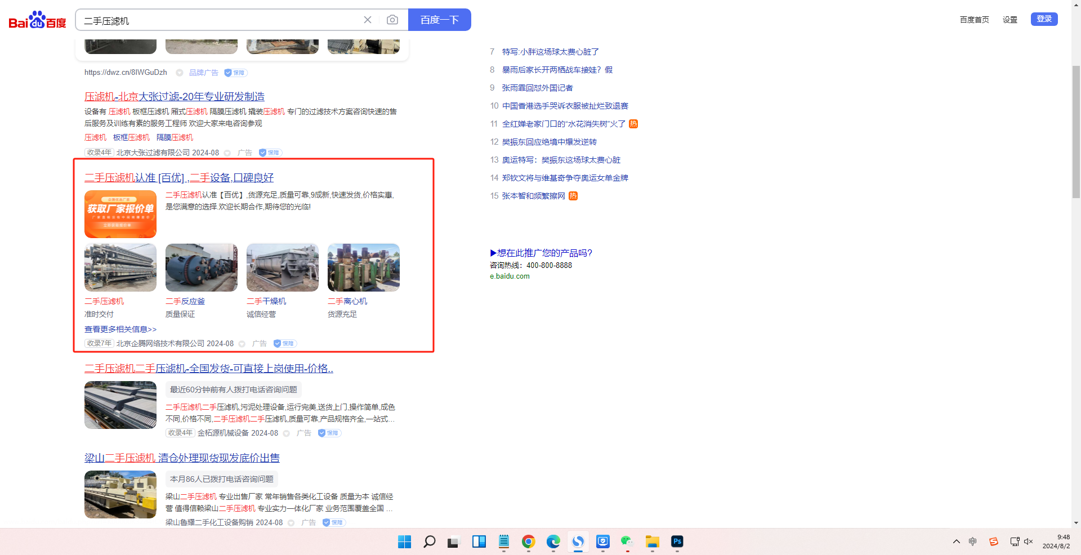
Task: Open WeChat from the taskbar
Action: 627,541
